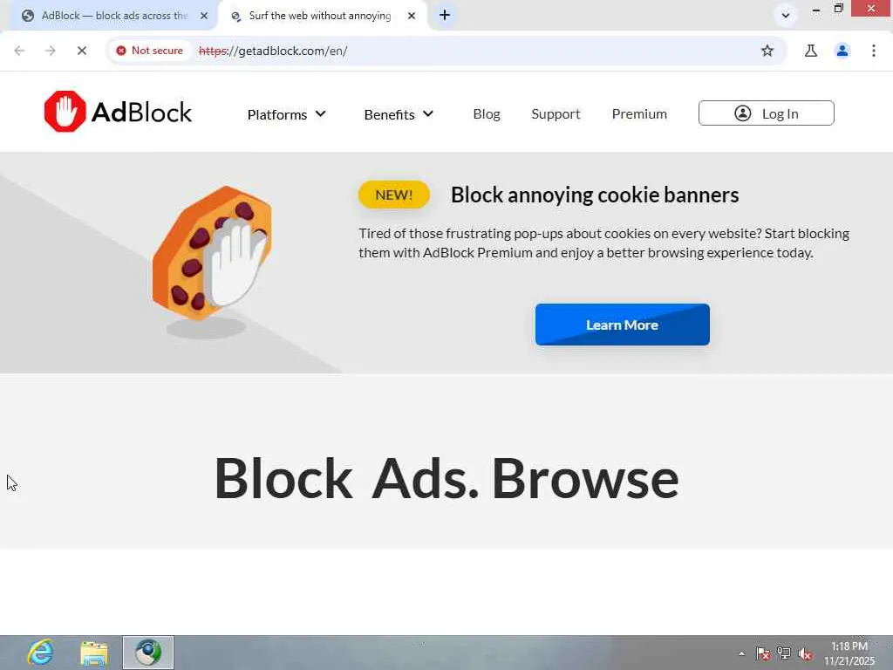This screenshot has height=670, width=893.
Task: Expand the Platforms dropdown menu
Action: (x=286, y=114)
